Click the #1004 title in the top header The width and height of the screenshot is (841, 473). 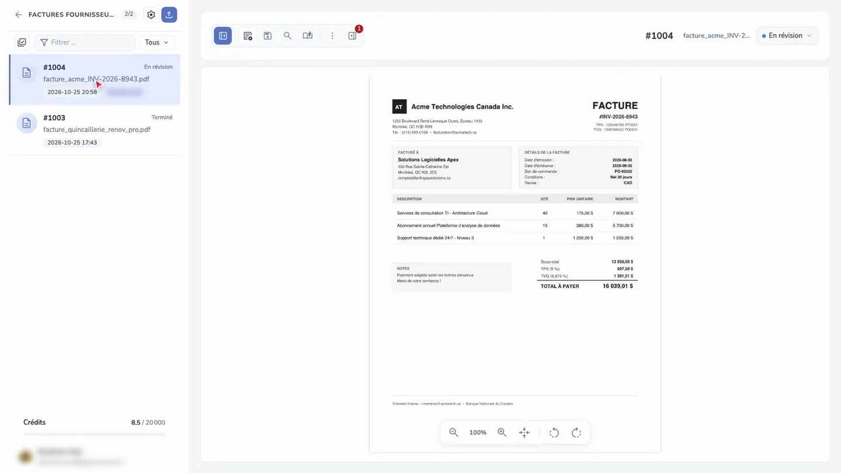pyautogui.click(x=659, y=36)
